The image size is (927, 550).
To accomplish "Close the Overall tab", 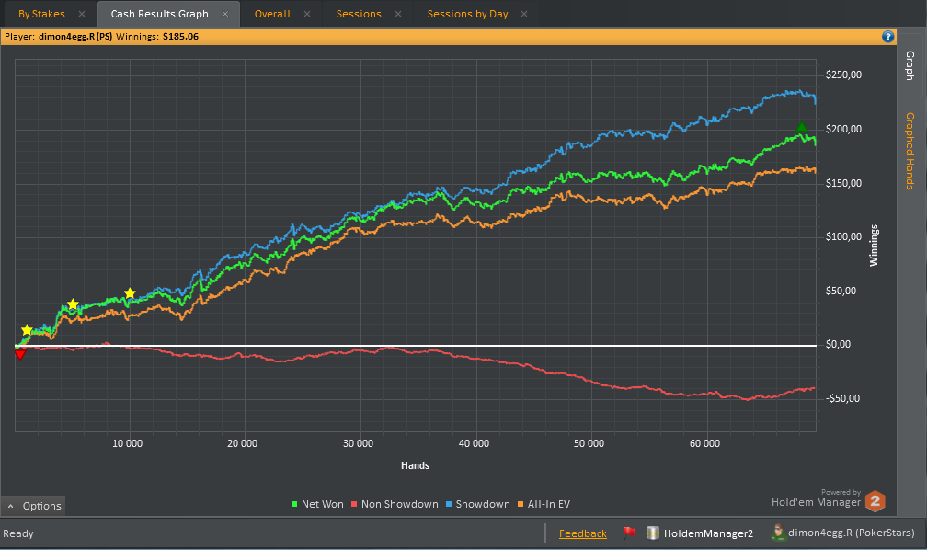I will click(307, 14).
